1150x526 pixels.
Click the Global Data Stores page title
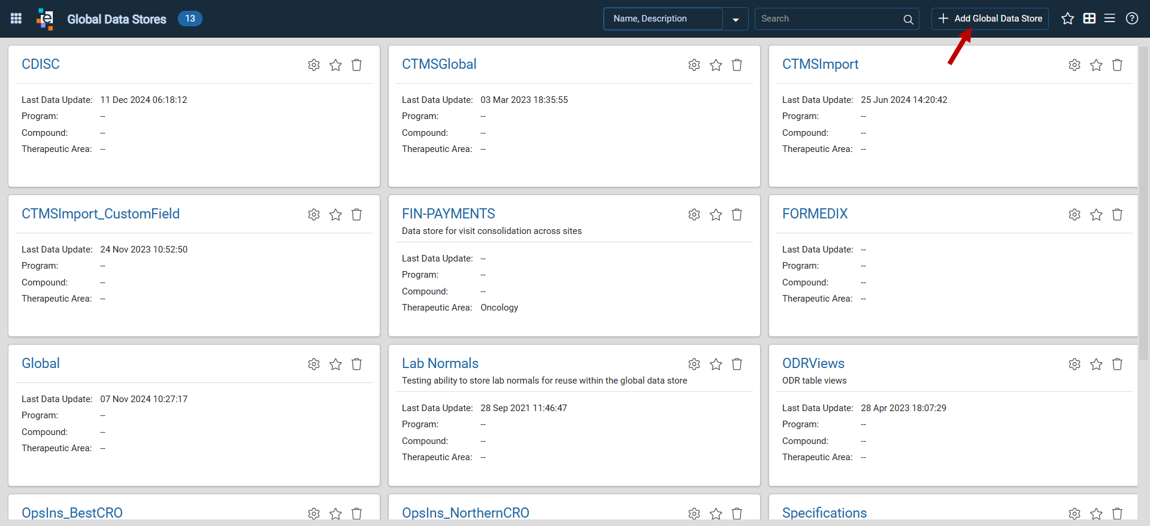[117, 19]
